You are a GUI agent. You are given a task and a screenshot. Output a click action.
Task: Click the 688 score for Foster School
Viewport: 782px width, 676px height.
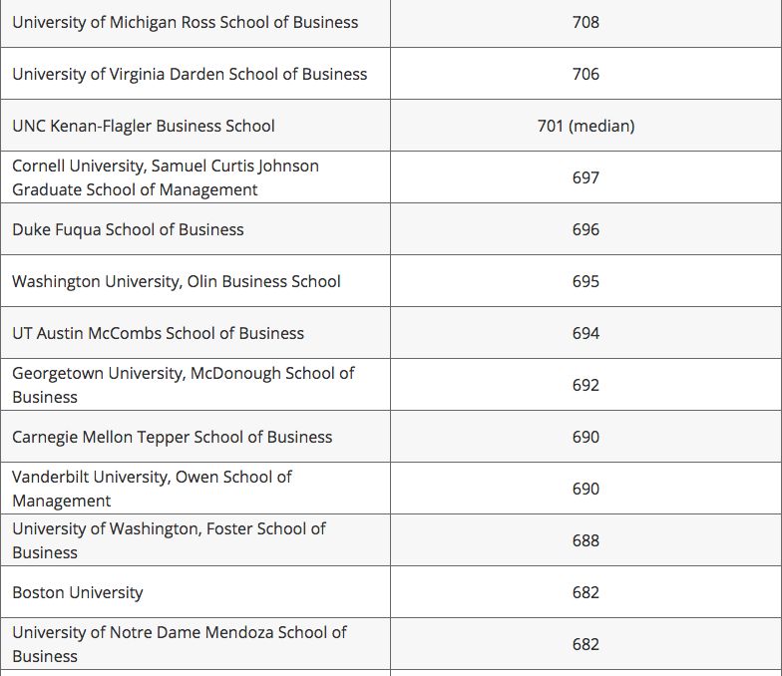[x=586, y=540]
